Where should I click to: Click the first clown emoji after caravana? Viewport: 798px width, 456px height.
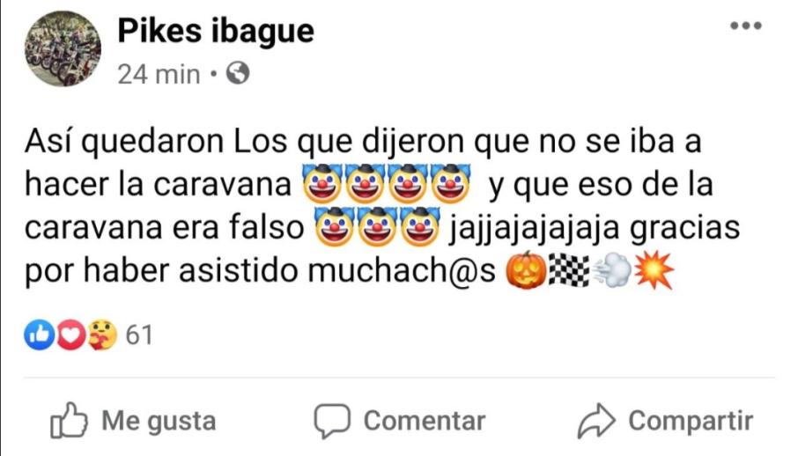pos(322,183)
